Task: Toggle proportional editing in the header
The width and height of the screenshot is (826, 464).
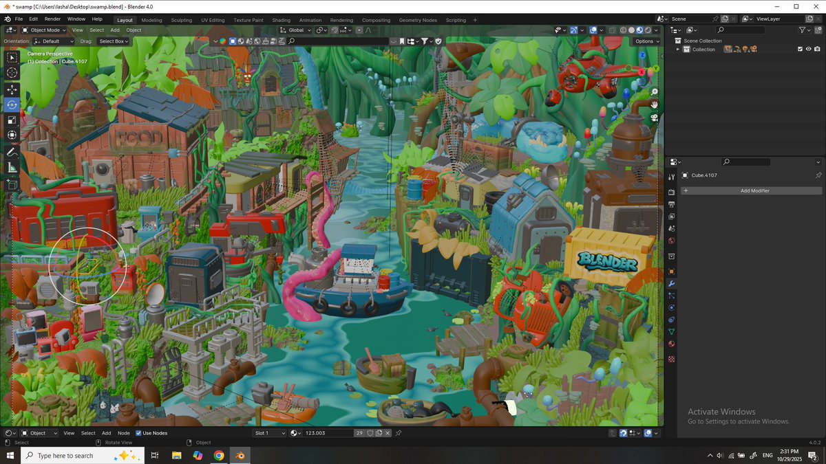Action: coord(359,30)
